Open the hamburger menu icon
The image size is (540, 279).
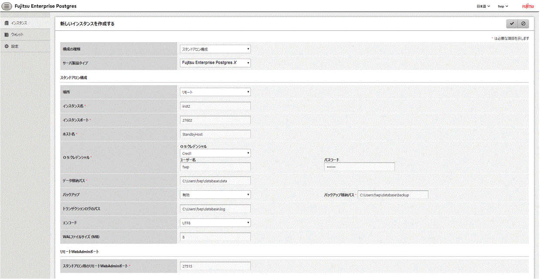(x=7, y=6)
